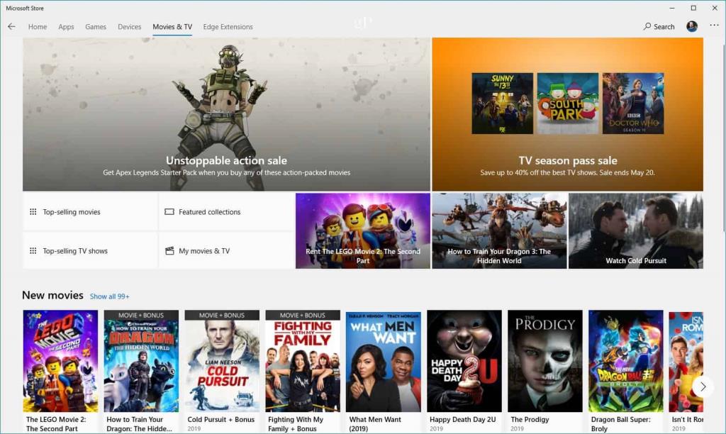Click the 'Happy Death Day 2U' title text

pyautogui.click(x=462, y=420)
